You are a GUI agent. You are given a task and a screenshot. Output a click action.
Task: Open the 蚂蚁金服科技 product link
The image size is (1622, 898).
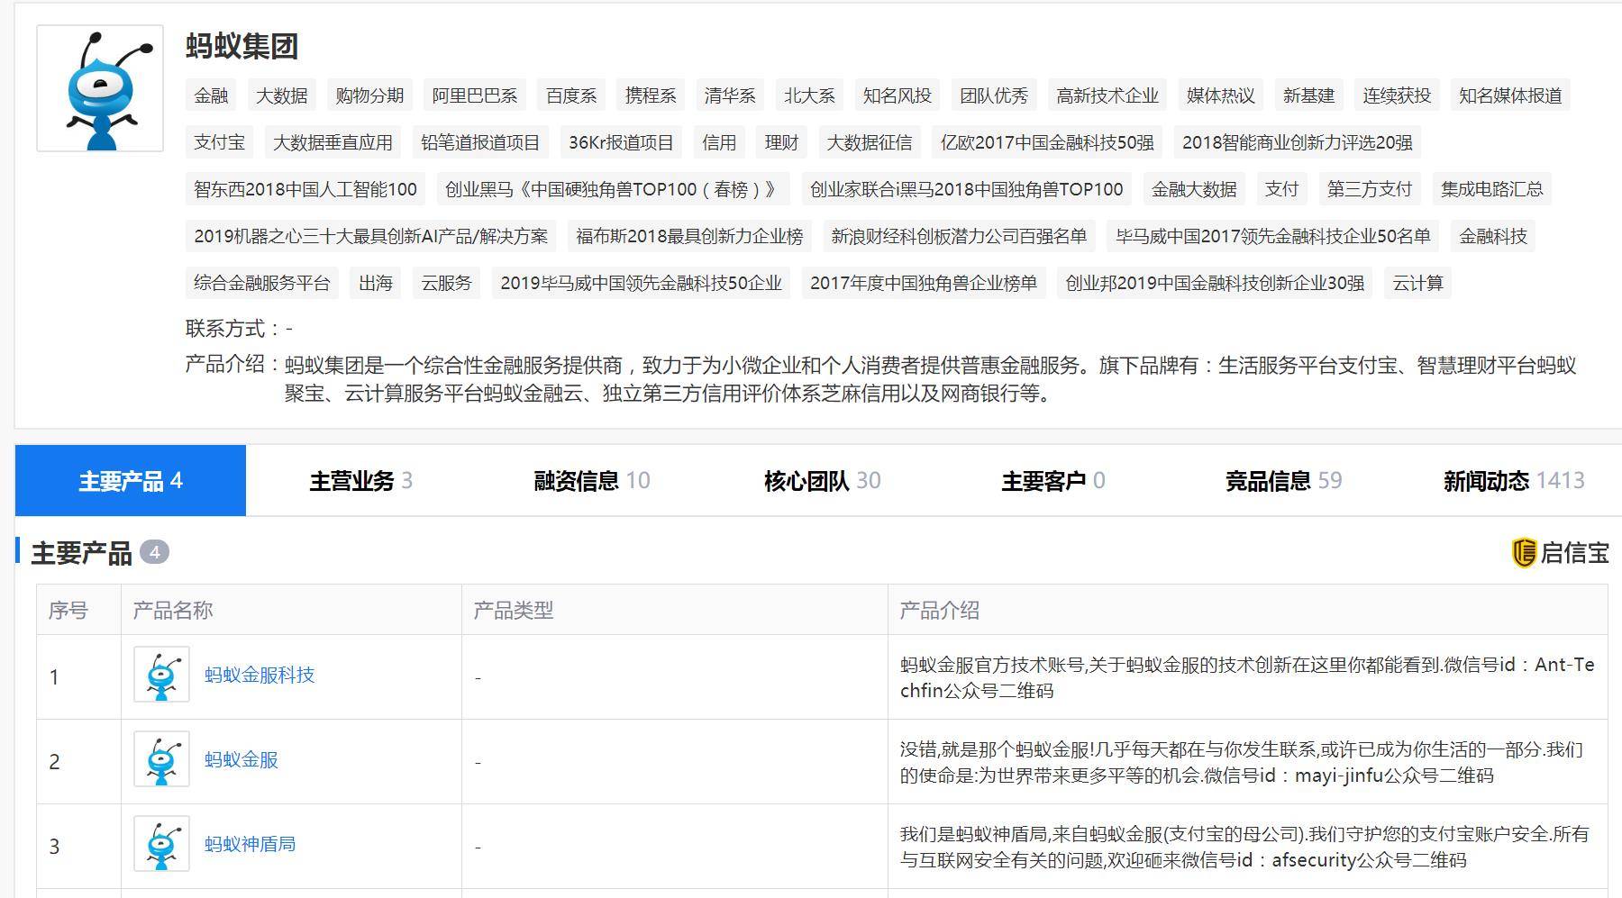tap(260, 676)
